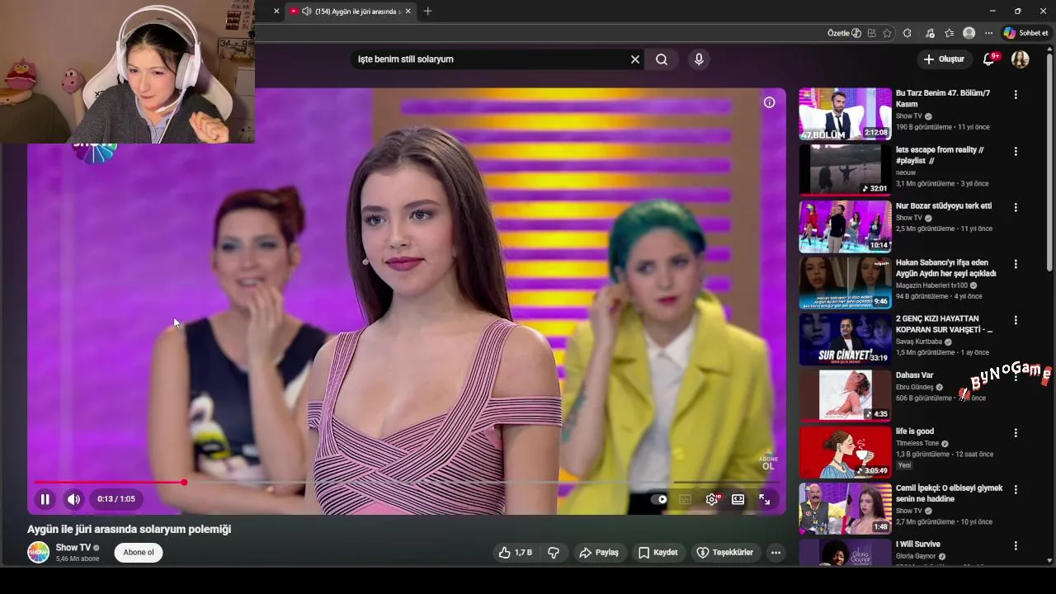Open options for the 'Hakan Sabancı'yı ifşa eden' video

(1016, 264)
